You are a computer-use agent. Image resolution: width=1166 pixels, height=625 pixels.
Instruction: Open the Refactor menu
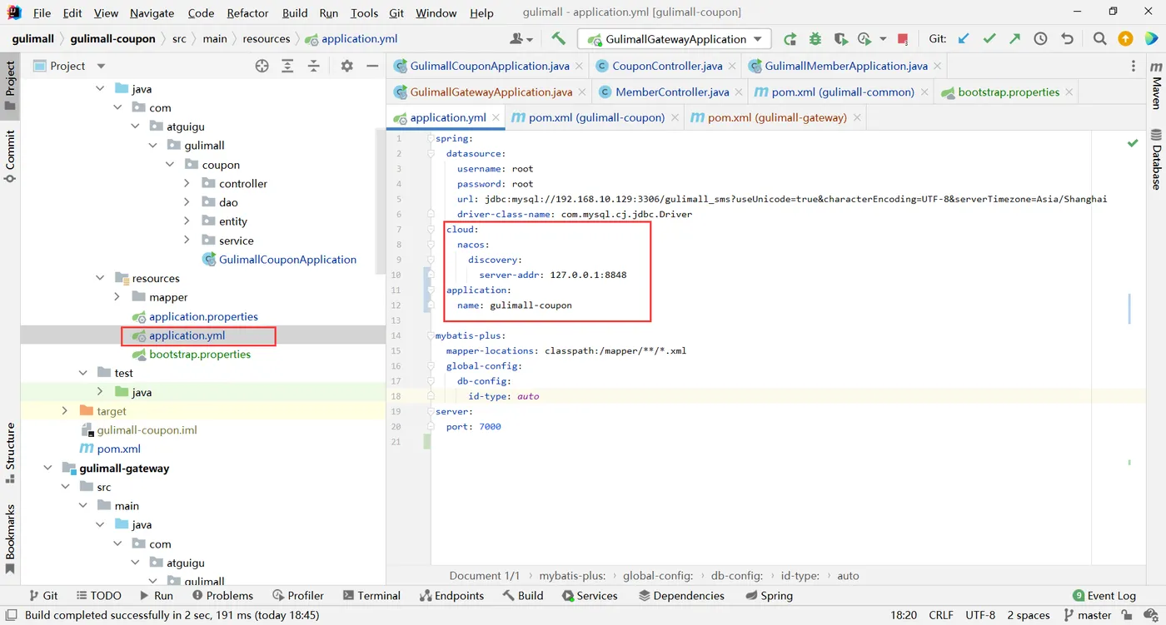pyautogui.click(x=247, y=13)
